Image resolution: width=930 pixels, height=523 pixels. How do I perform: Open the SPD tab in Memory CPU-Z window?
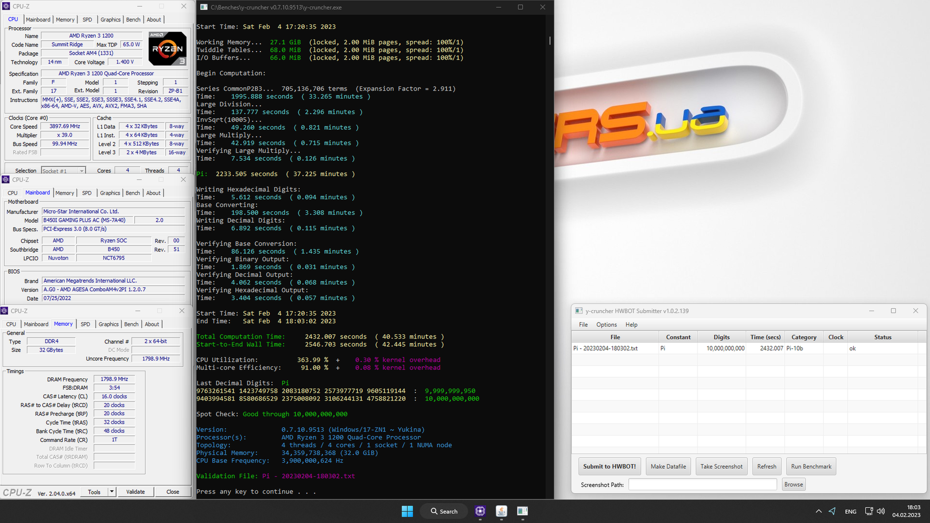[x=85, y=324]
